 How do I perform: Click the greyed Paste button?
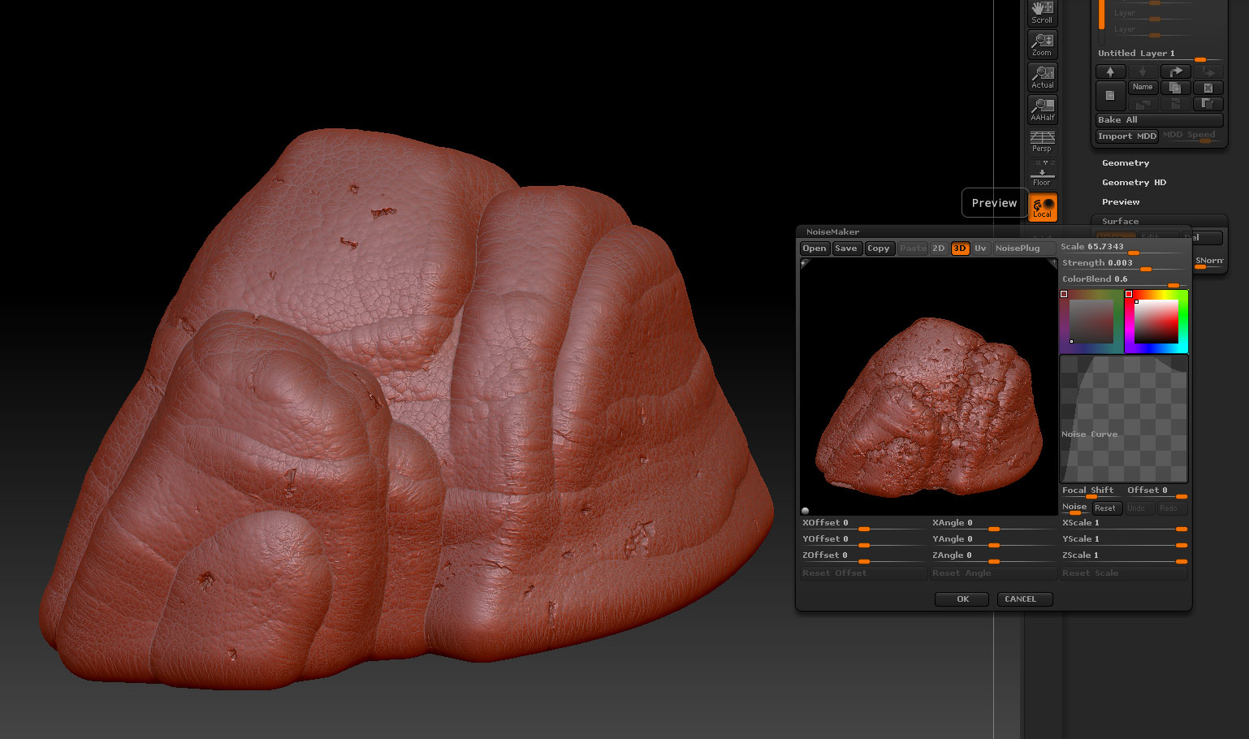tap(913, 248)
